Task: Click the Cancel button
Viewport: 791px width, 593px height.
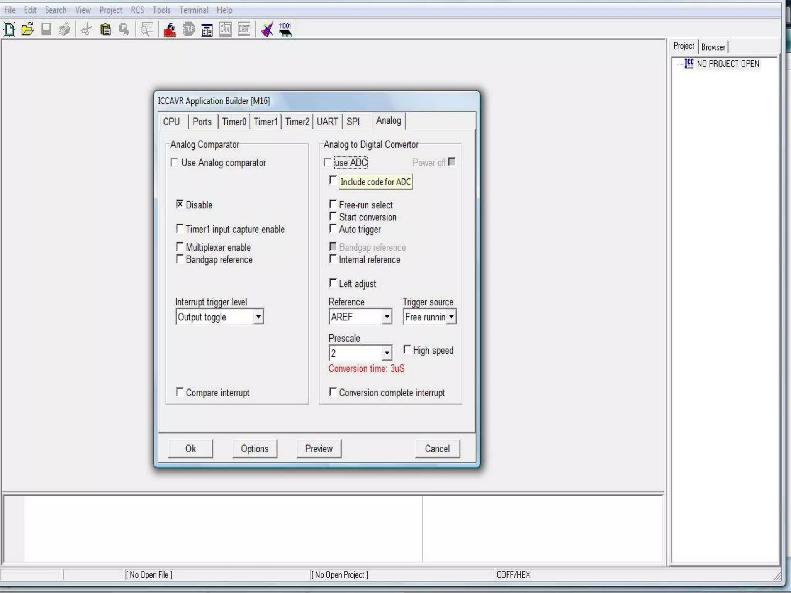Action: click(437, 449)
